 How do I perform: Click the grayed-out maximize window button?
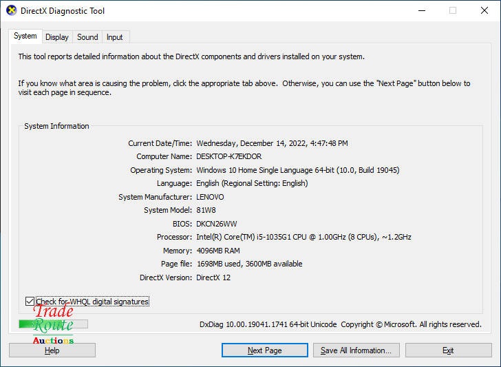coord(452,11)
